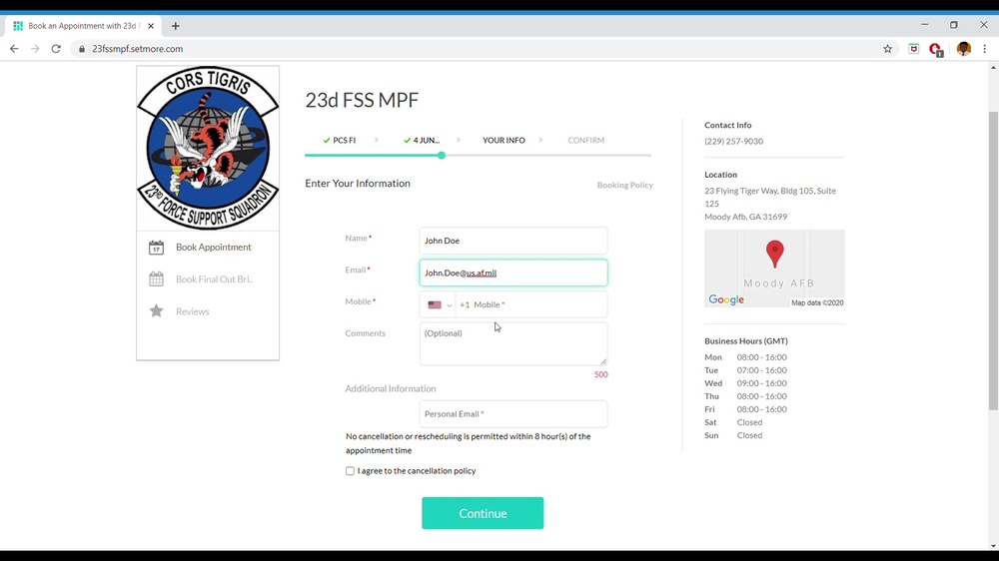This screenshot has height=561, width=999.
Task: Open the Booking Policy link
Action: 624,185
